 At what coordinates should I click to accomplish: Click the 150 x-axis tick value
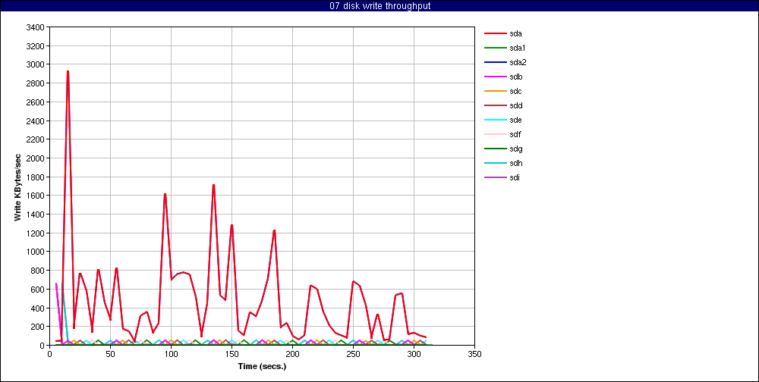[x=231, y=354]
